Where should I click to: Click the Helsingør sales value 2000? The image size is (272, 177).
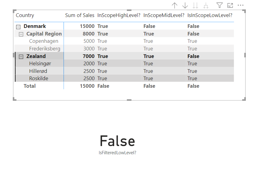click(x=89, y=63)
